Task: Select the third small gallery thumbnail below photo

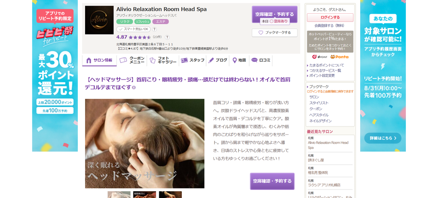Action: coord(170,195)
